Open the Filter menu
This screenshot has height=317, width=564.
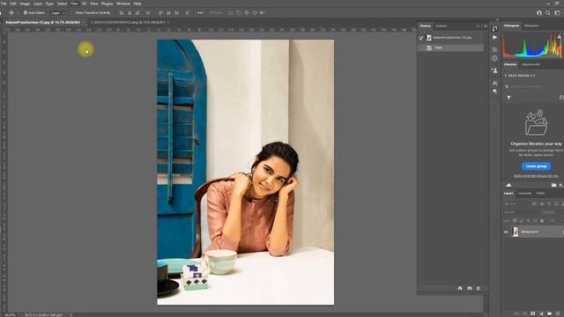(x=74, y=4)
